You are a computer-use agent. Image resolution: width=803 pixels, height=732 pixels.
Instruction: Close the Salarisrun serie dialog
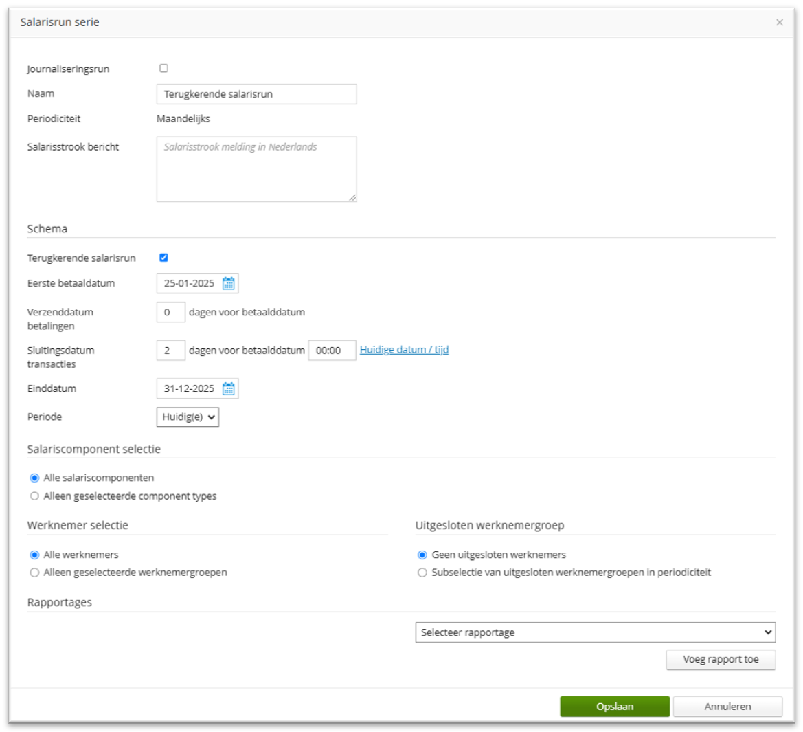click(x=780, y=22)
